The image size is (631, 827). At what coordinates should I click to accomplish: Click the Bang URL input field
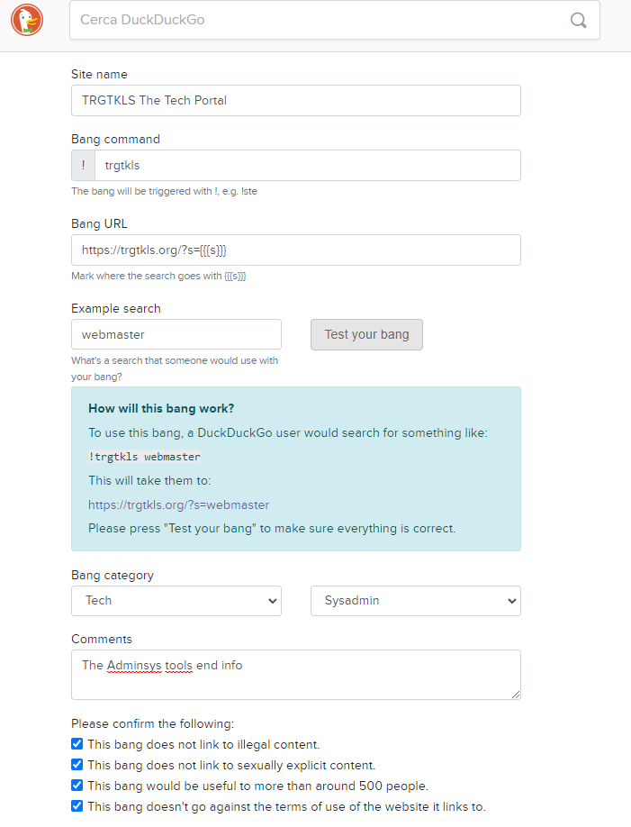295,250
